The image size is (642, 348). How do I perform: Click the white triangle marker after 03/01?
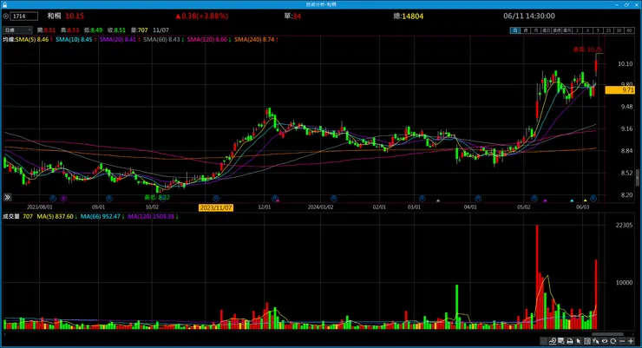pos(438,200)
